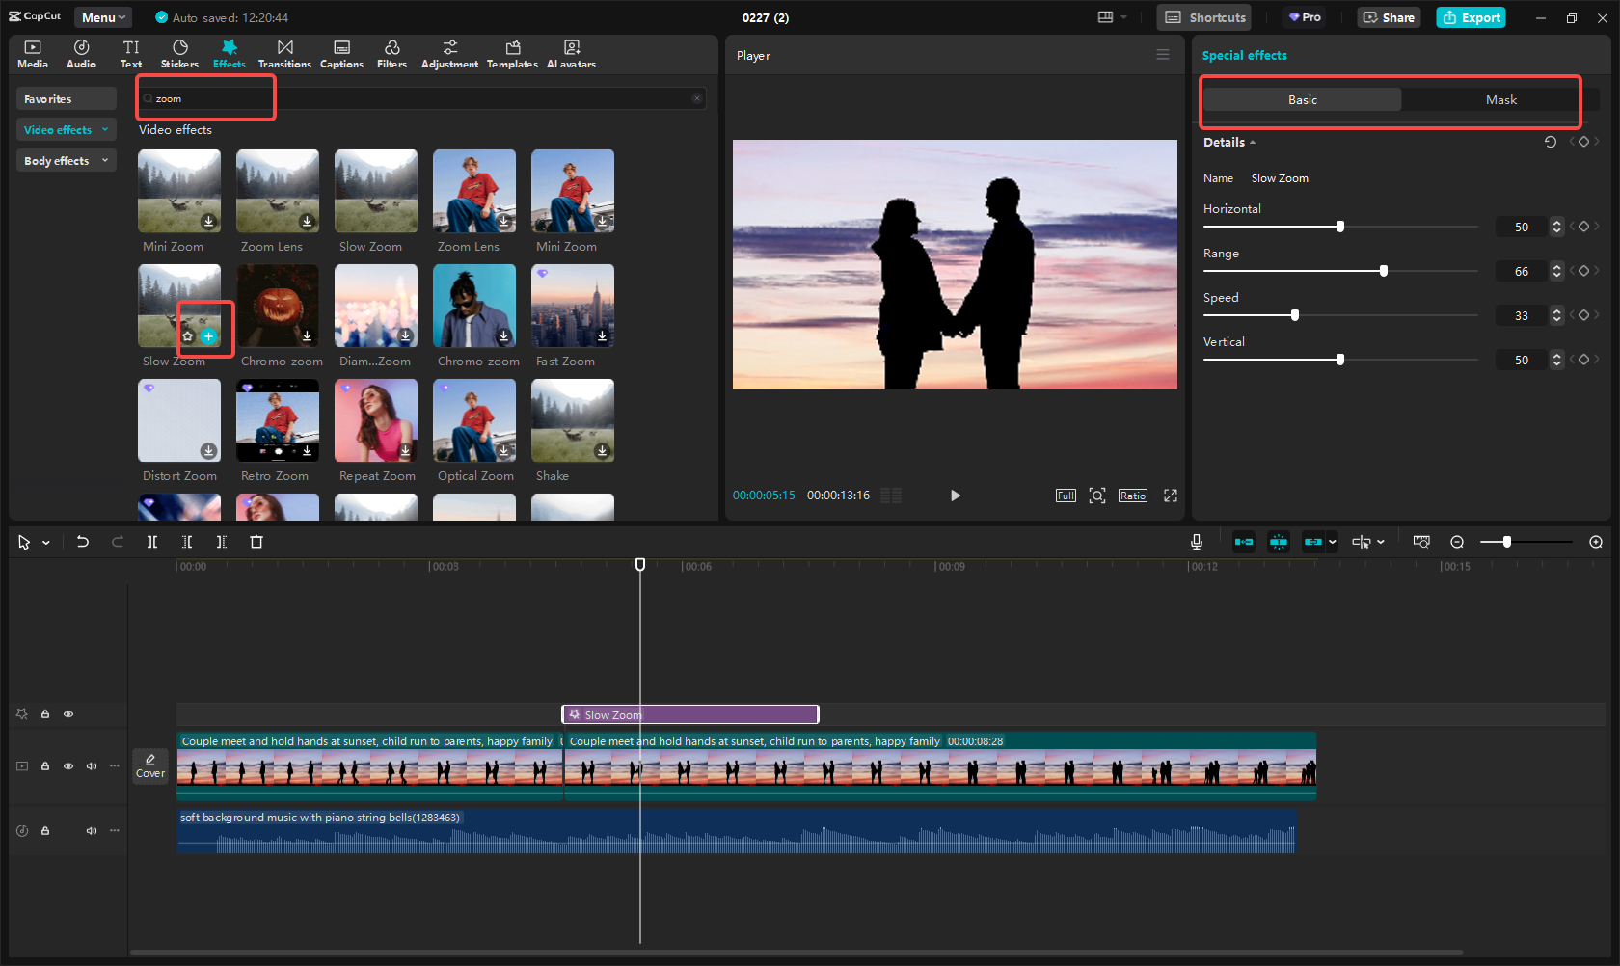Viewport: 1620px width, 966px height.
Task: Hide the video track with the eye toggle
Action: tap(67, 765)
